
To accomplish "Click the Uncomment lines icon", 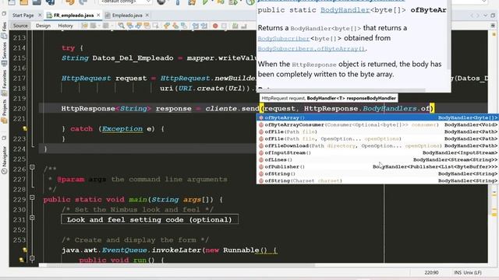I will 244,26.
